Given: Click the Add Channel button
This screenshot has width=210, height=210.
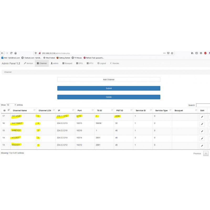Looking at the screenshot, I should (109, 80).
